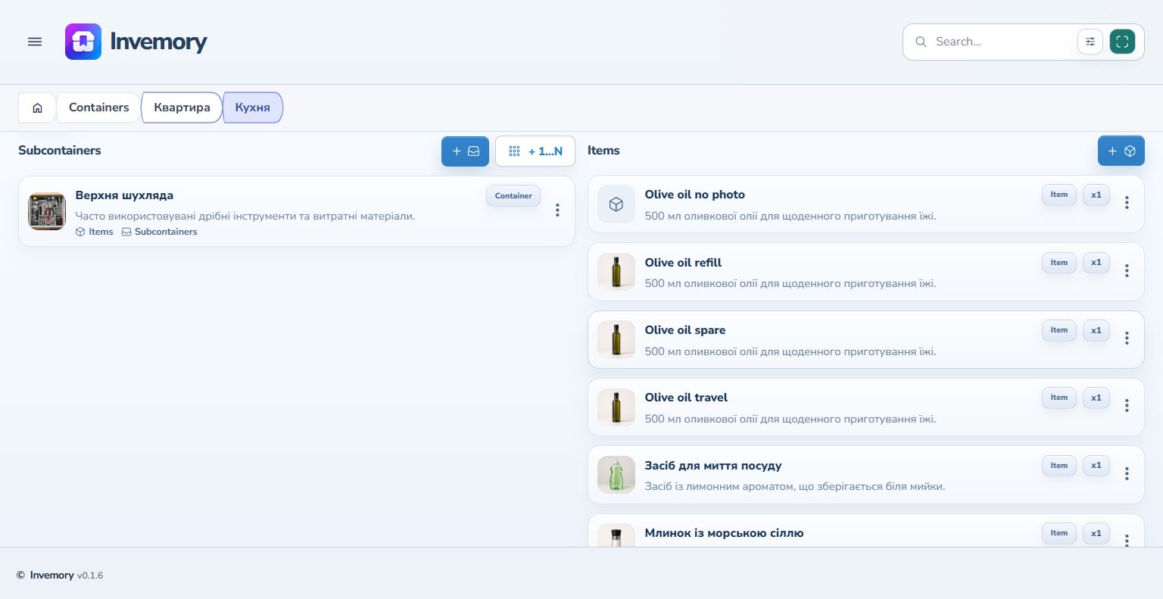Viewport: 1163px width, 599px height.
Task: Open the hamburger navigation menu
Action: pyautogui.click(x=35, y=42)
